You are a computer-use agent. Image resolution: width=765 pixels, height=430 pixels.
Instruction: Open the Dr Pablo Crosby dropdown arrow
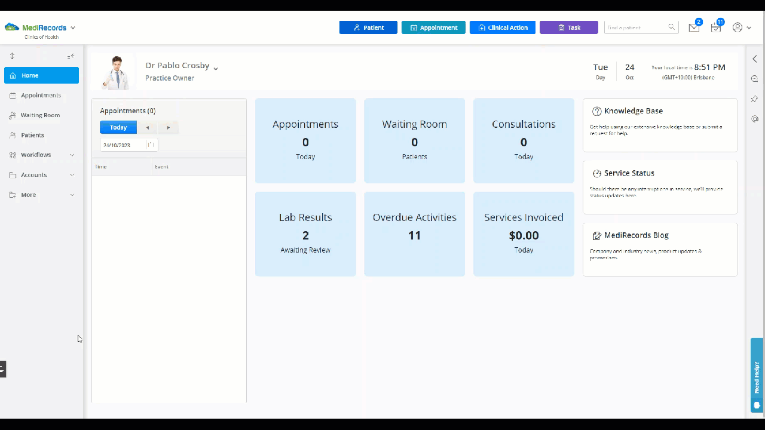point(216,68)
